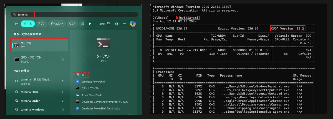Click 'Mon Aug 12 11:42:13 2024' timestamp line
The width and height of the screenshot is (333, 119).
coord(175,21)
